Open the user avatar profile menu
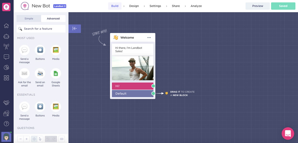The image size is (298, 143). coord(6,137)
